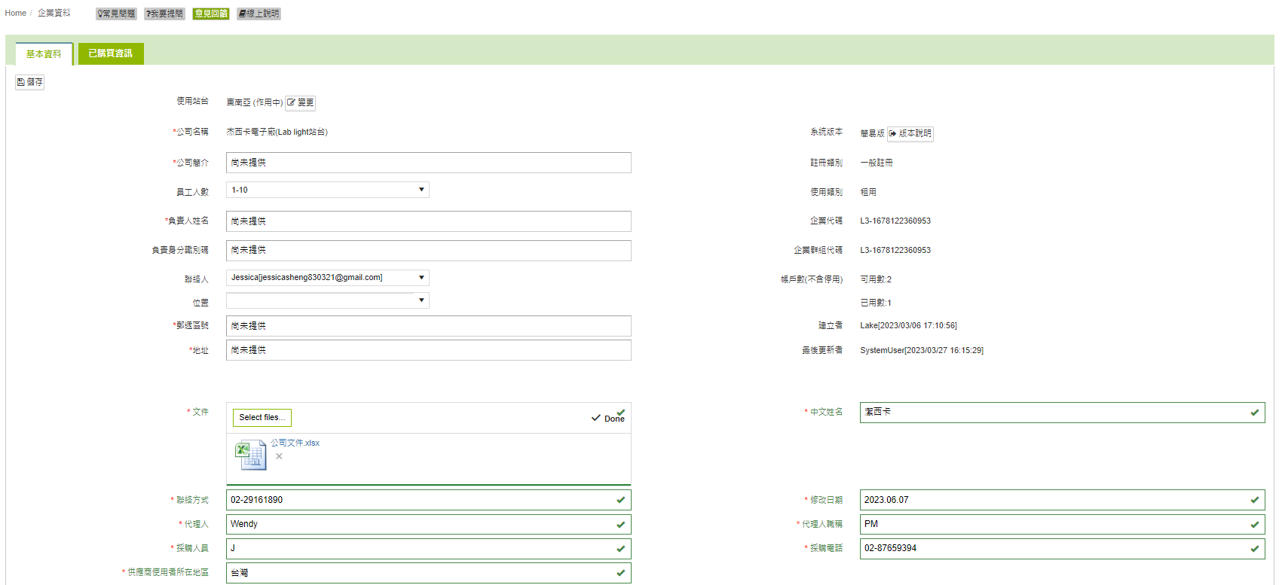Click the 修改日期 field with 2023.06.07
The image size is (1282, 585).
[x=1063, y=500]
